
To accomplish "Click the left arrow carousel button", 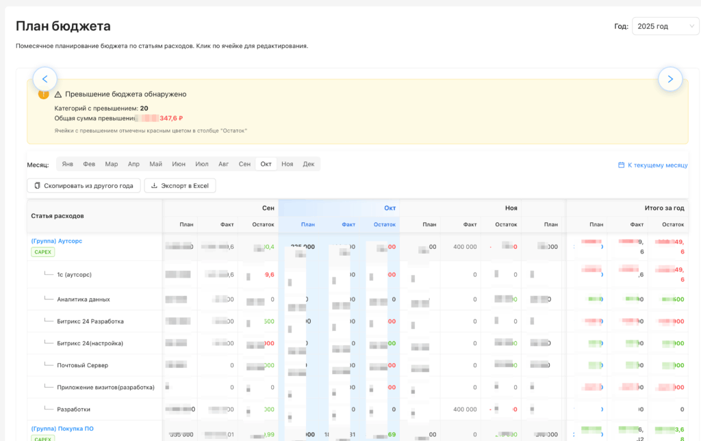I will click(44, 79).
